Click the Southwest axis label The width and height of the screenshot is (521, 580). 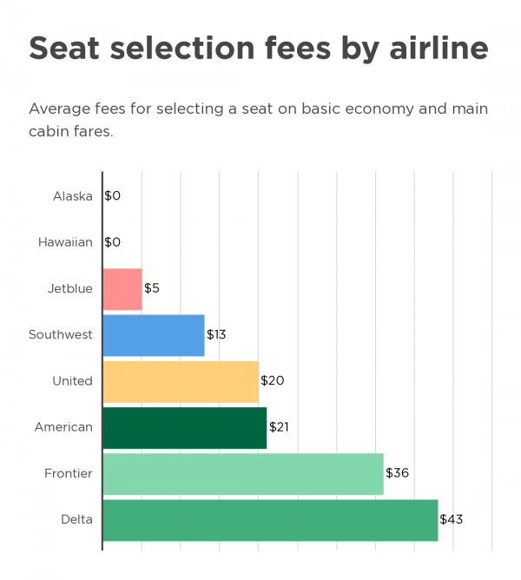[x=60, y=334]
